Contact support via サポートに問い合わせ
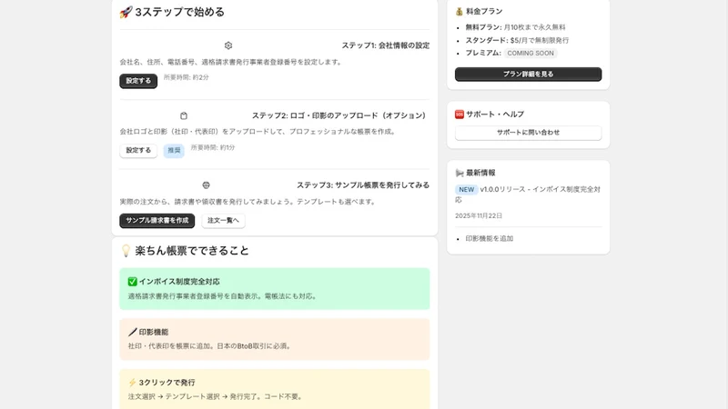Screen dimensions: 728x409 pyautogui.click(x=529, y=133)
